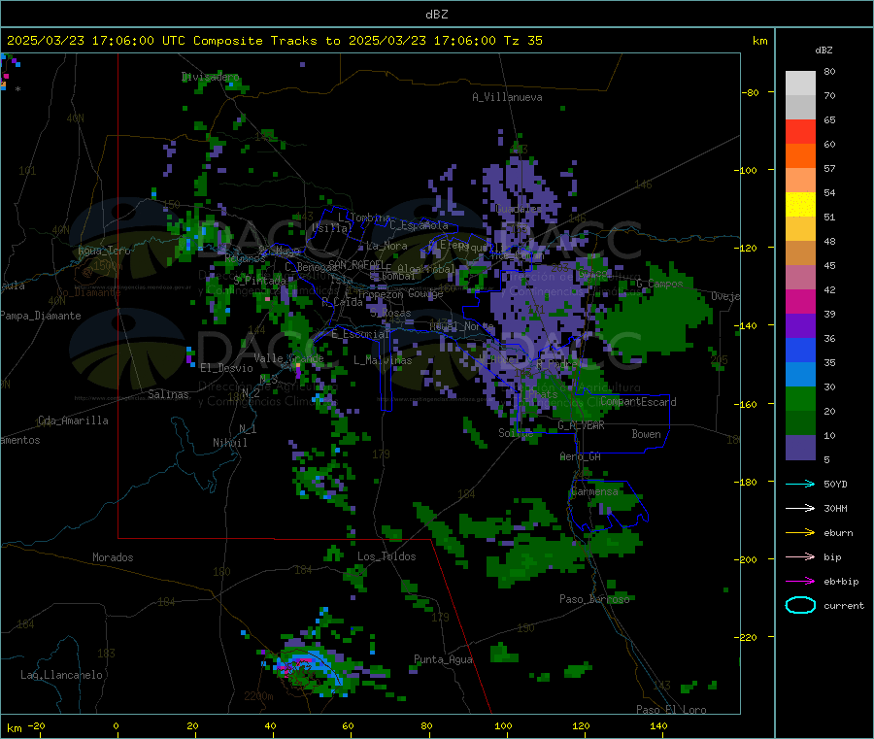The width and height of the screenshot is (874, 739).
Task: Pick the violet 39-36 dBZ color swatch
Action: click(x=800, y=326)
